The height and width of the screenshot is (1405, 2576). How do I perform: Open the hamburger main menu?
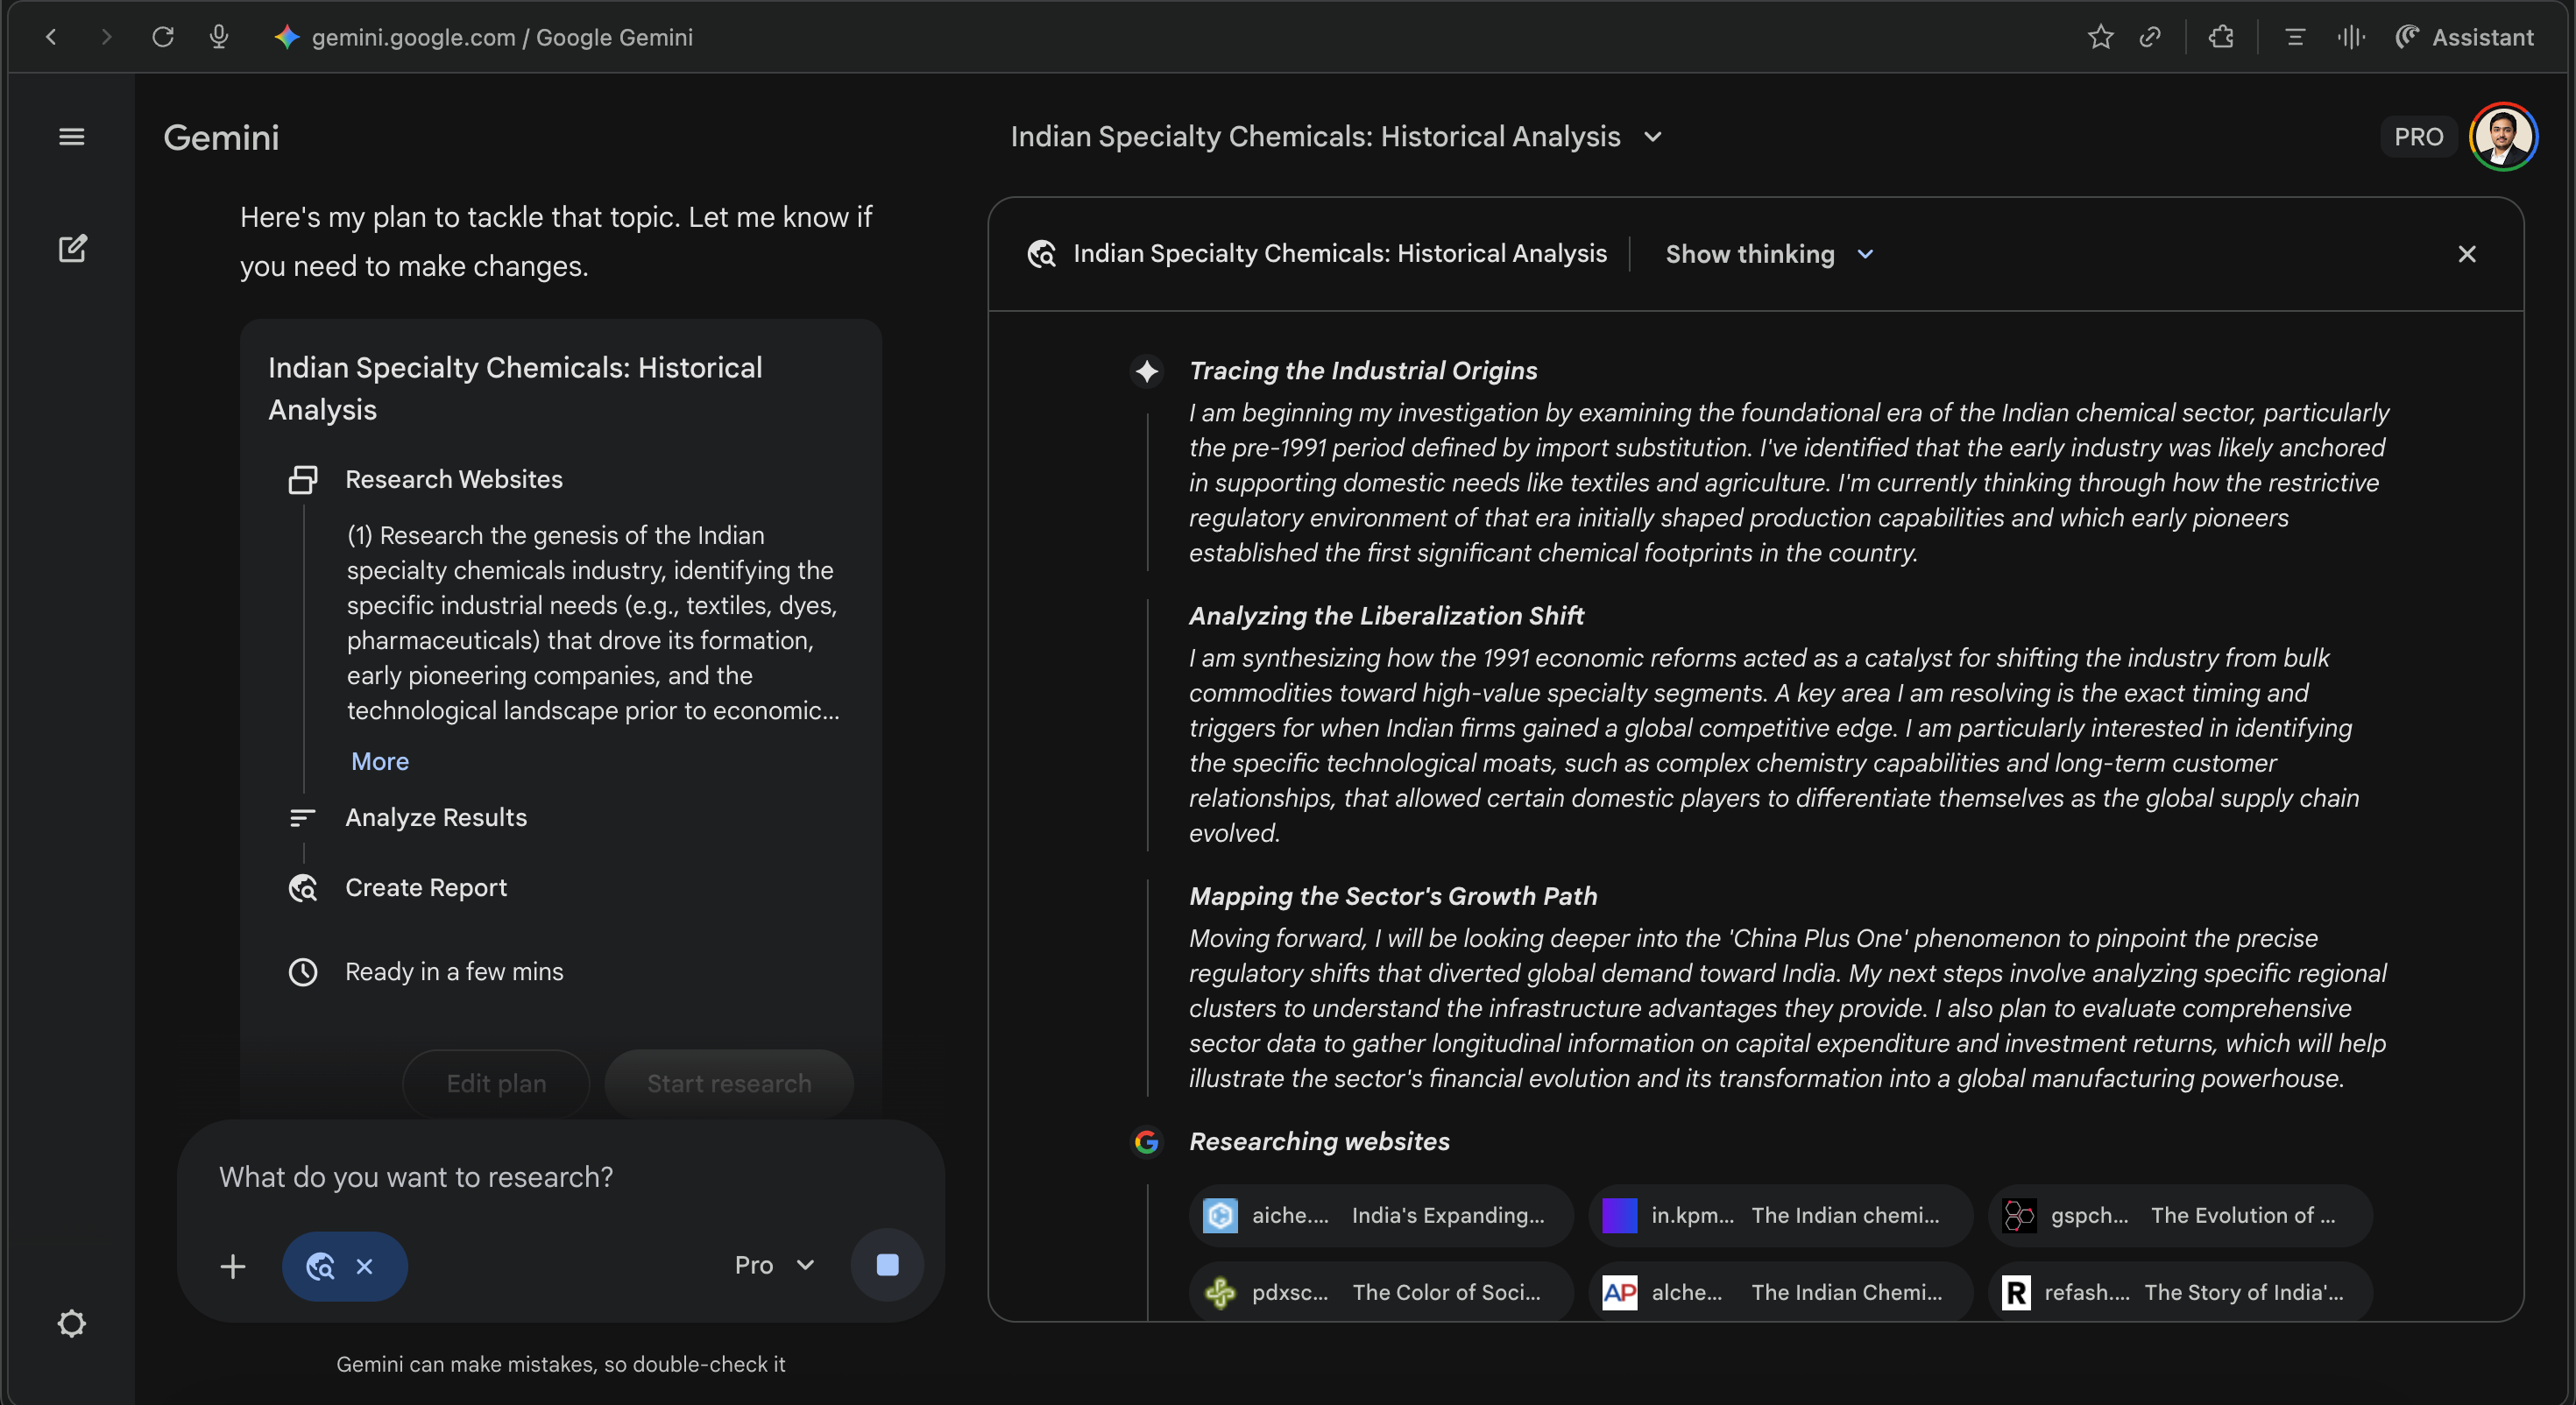coord(71,137)
